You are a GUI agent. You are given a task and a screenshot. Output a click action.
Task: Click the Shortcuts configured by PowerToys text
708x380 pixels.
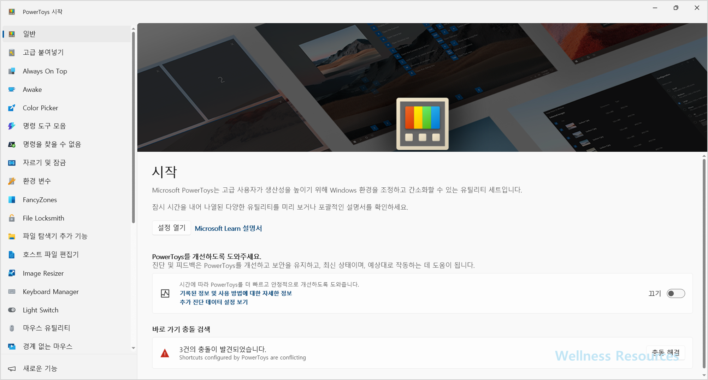coord(242,357)
